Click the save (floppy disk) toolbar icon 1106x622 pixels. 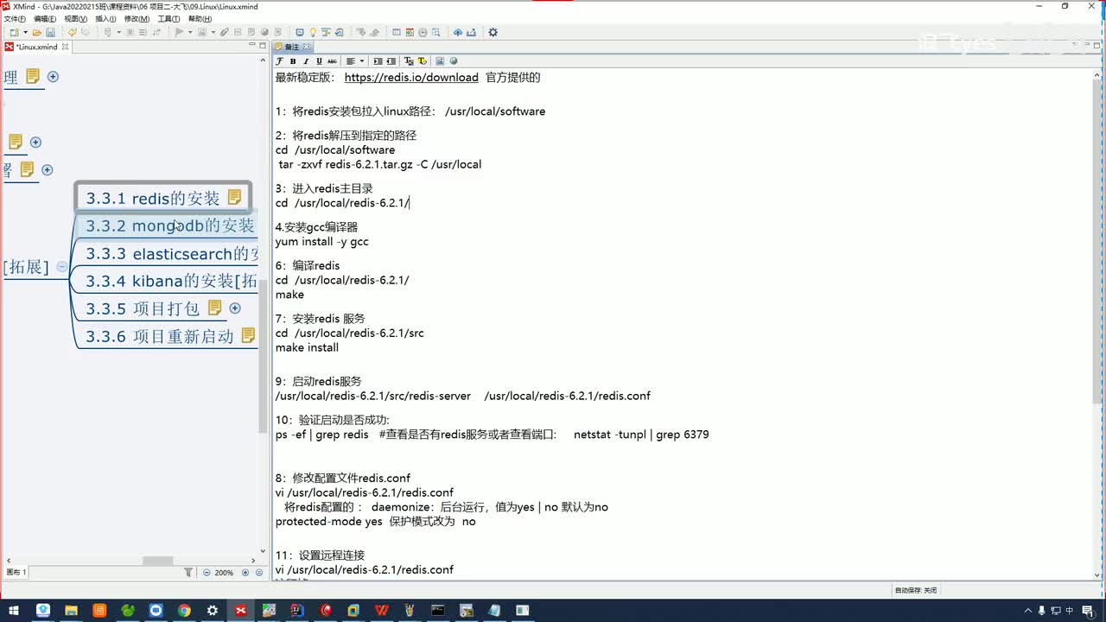(50, 32)
